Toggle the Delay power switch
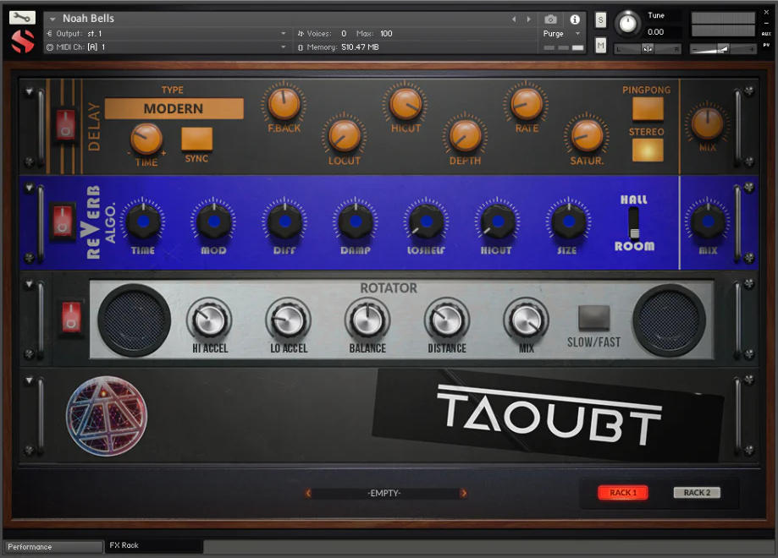778x558 pixels. click(65, 125)
